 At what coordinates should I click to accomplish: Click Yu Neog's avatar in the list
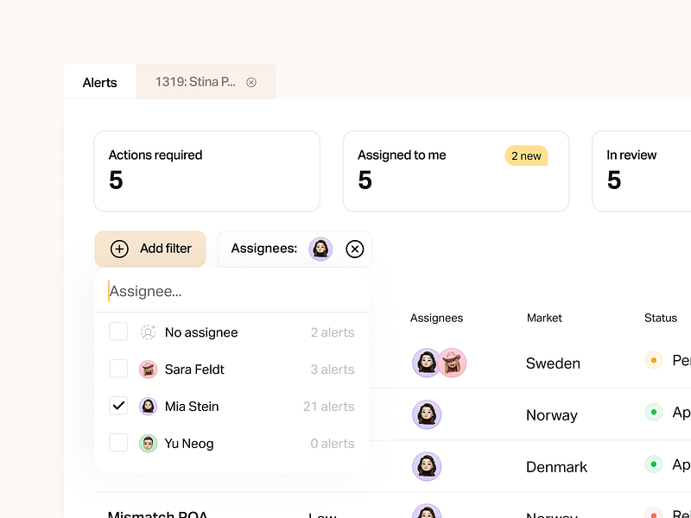tap(147, 443)
